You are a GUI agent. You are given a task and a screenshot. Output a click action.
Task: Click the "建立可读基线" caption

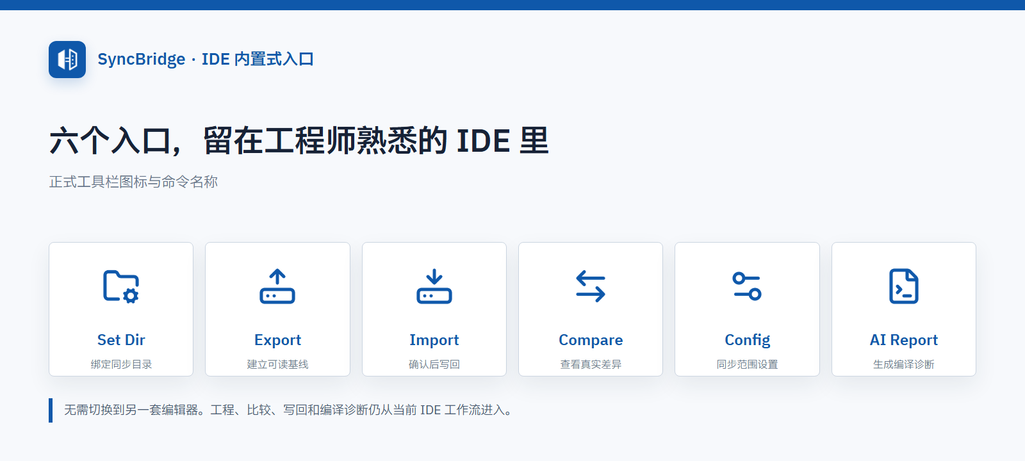tap(277, 364)
